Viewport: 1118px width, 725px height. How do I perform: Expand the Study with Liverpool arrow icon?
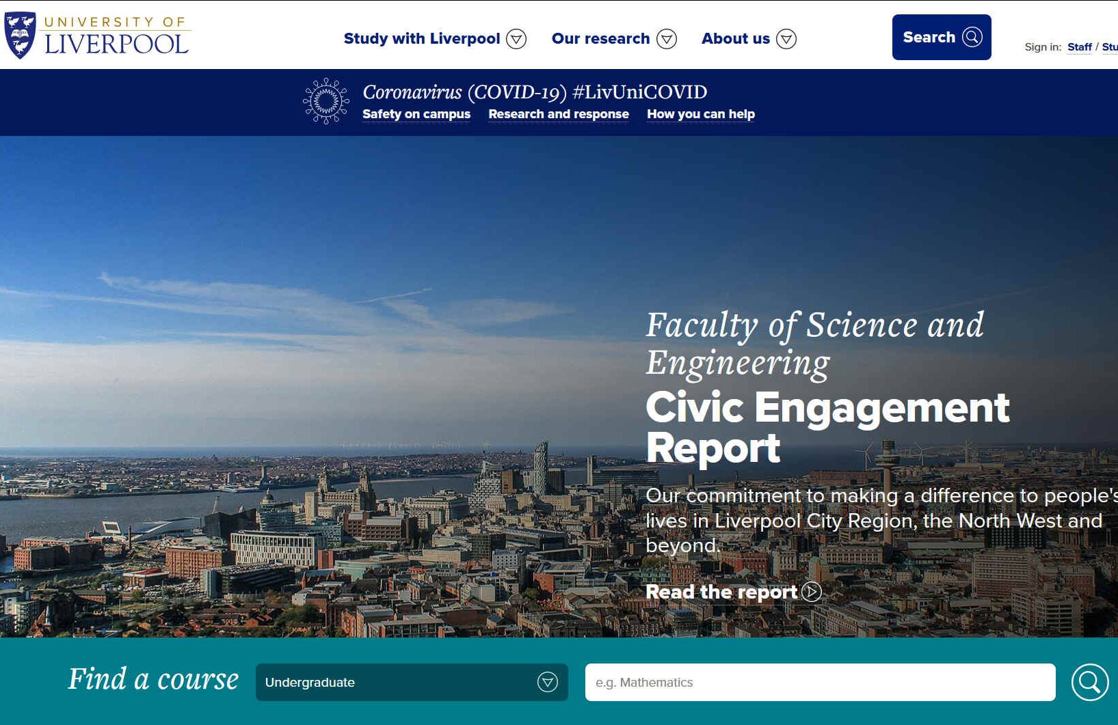click(x=516, y=39)
